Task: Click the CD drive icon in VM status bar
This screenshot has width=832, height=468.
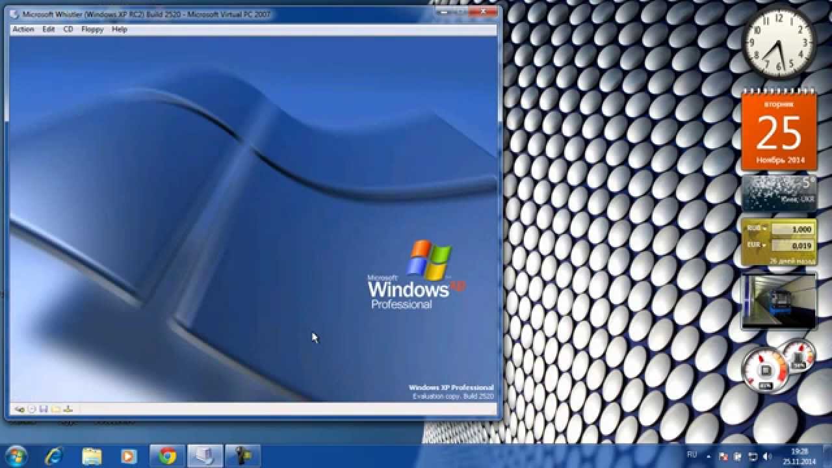Action: (32, 409)
